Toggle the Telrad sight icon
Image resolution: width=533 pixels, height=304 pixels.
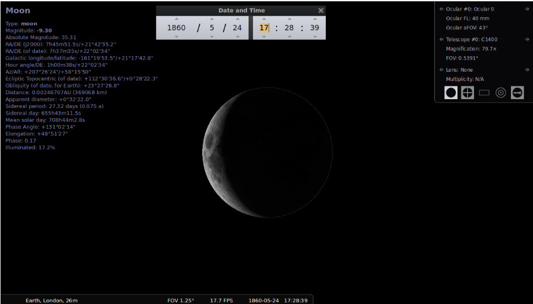tap(500, 93)
